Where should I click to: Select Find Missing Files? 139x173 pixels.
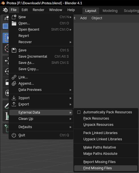coord(106,168)
